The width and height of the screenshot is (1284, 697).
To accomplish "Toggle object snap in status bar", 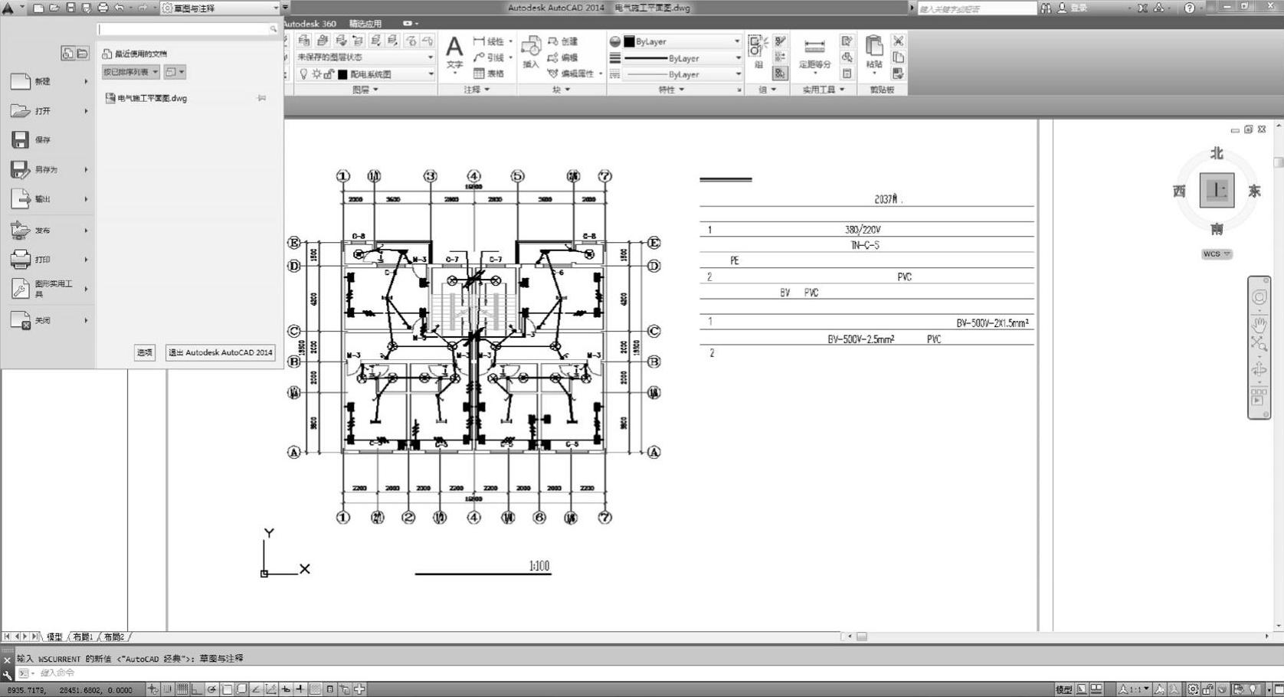I will point(227,689).
